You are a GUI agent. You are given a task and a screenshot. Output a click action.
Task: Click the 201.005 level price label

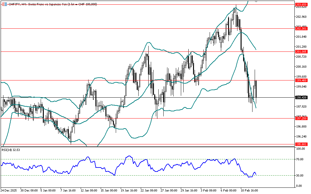301,51
